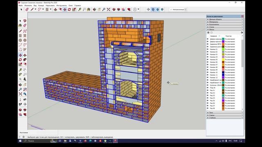Select the Pie tool in the left tool set
This screenshot has width=262, height=147.
point(25,49)
